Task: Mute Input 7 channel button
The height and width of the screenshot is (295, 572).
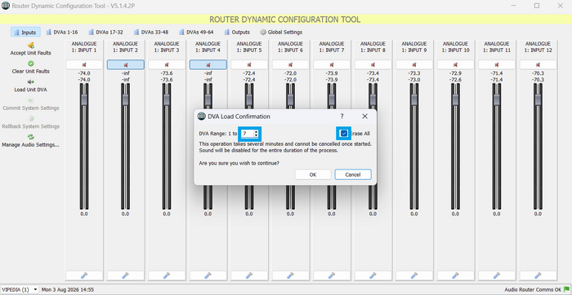Action: [332, 64]
